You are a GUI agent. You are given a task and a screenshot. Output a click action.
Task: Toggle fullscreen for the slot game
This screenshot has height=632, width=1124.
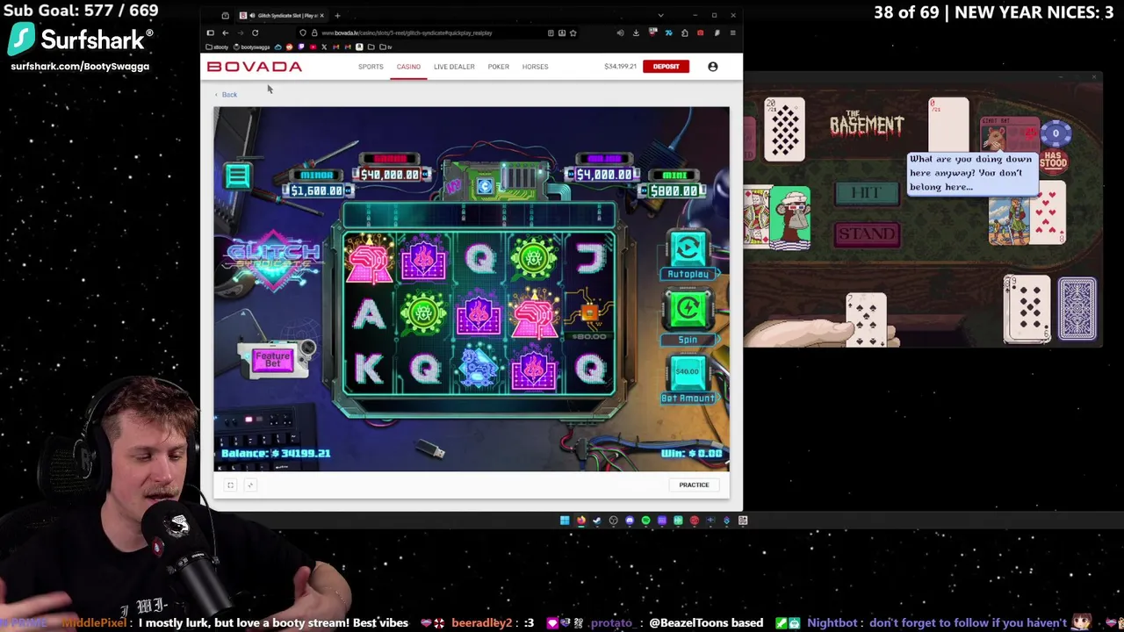coord(230,485)
